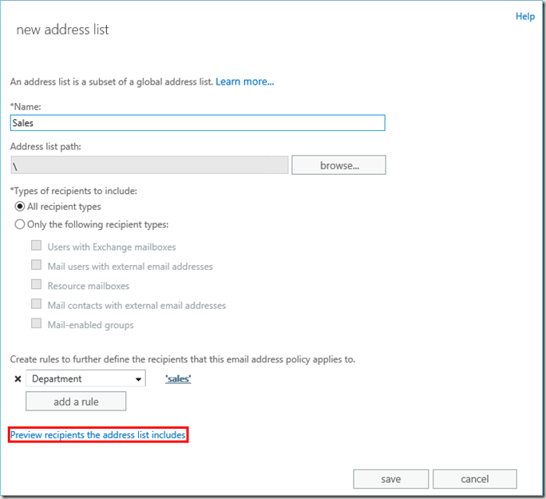This screenshot has height=499, width=546.
Task: Toggle the Mail-enabled groups checkbox
Action: (x=36, y=324)
